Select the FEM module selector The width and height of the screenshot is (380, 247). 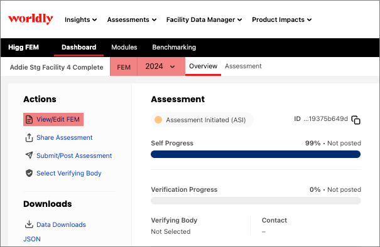(x=124, y=67)
